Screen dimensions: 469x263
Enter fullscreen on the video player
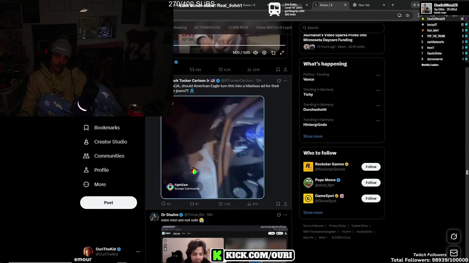point(282,53)
